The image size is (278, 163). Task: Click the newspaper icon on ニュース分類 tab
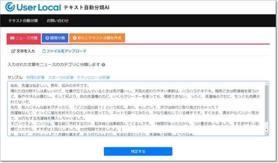12,38
